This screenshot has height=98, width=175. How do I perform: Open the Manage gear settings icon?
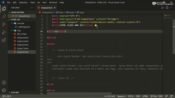click(4, 90)
